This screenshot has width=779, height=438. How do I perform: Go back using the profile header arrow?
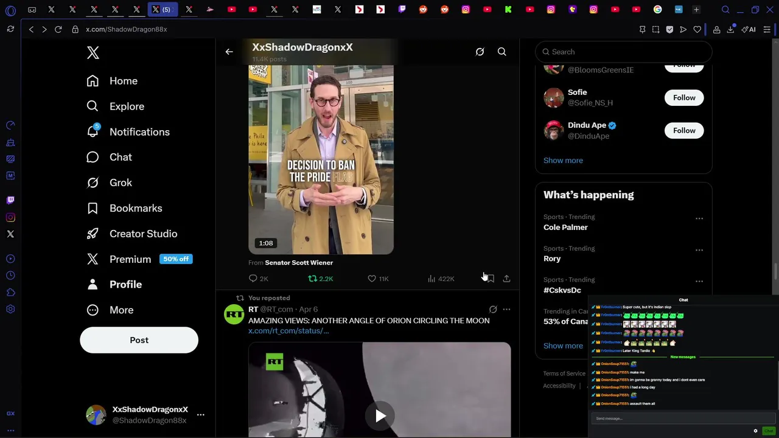tap(229, 52)
